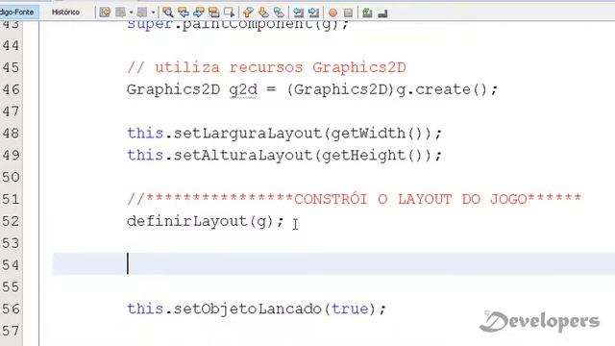Click line number 56 in the gutter
The width and height of the screenshot is (615, 346).
click(x=11, y=309)
